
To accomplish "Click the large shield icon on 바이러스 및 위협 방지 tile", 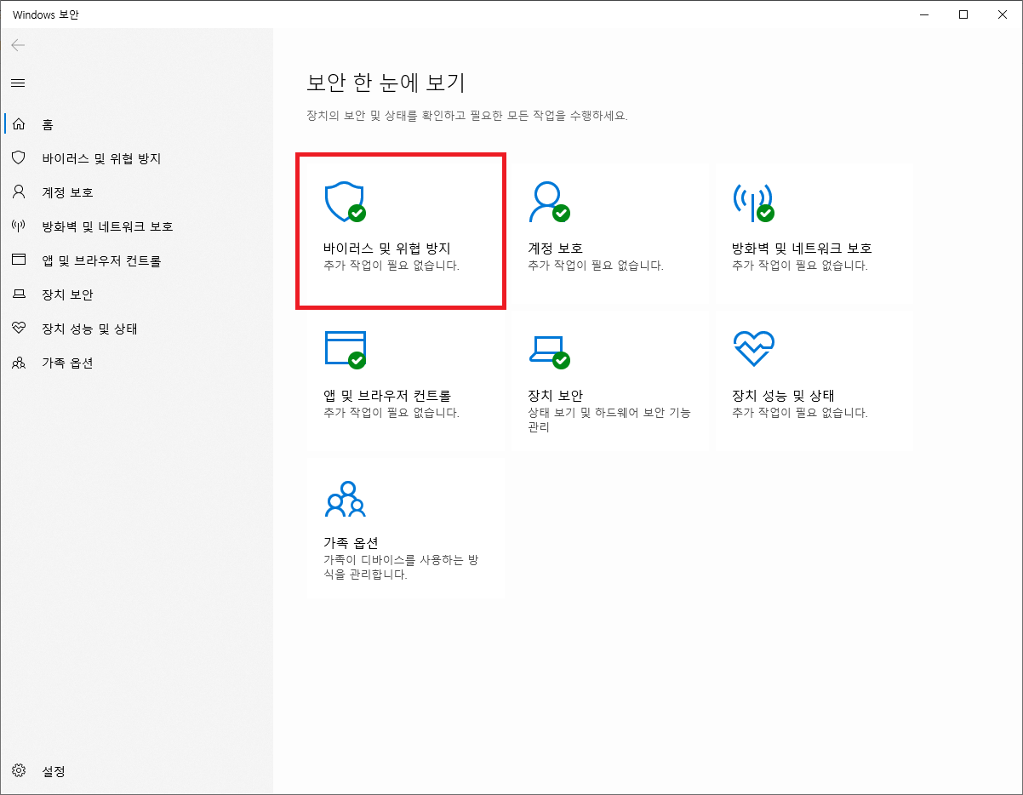I will [345, 203].
